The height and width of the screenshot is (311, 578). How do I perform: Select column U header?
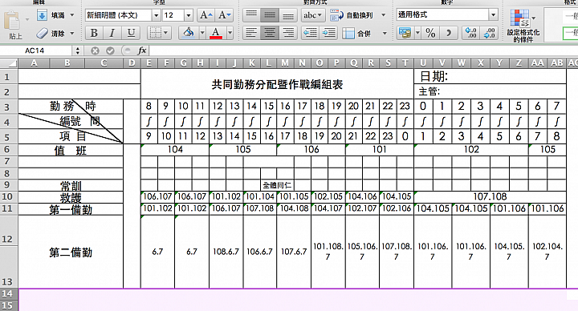point(423,63)
